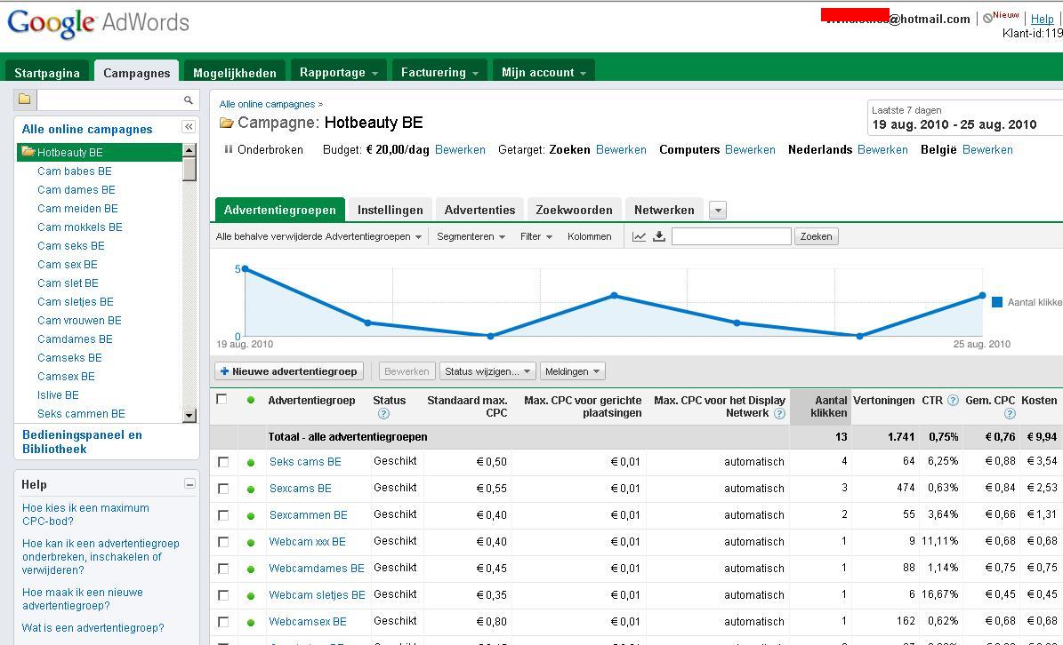Click green status dot of Webcamsex BE

click(251, 622)
